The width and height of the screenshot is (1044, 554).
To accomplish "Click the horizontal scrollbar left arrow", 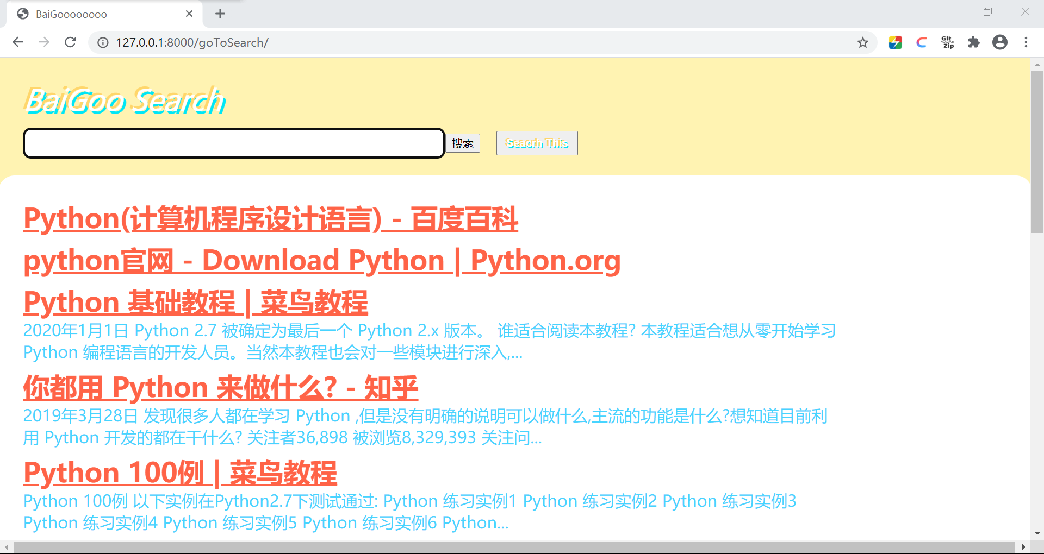I will (6, 547).
